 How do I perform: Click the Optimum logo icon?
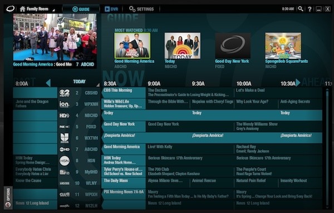pos(10,9)
